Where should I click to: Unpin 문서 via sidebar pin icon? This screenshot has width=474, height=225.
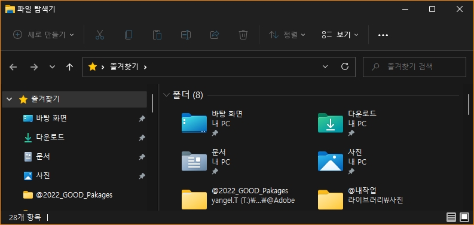point(142,157)
